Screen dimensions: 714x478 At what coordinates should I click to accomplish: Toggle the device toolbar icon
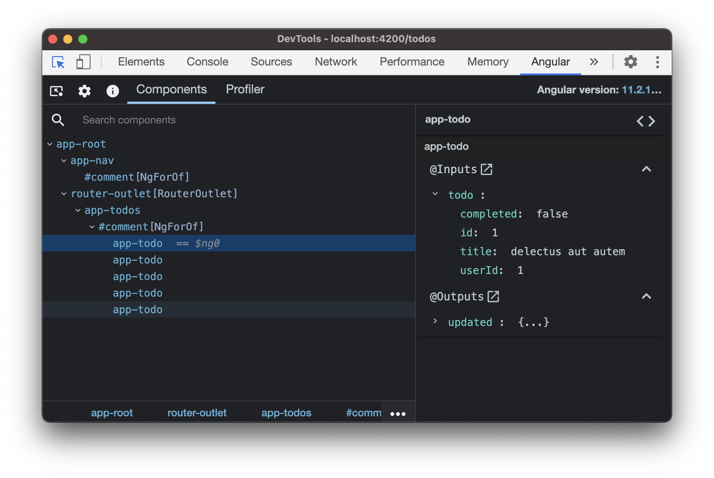click(83, 62)
